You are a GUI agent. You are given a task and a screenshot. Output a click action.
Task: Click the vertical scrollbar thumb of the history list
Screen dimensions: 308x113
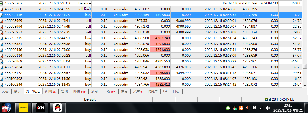pyautogui.click(x=305, y=66)
